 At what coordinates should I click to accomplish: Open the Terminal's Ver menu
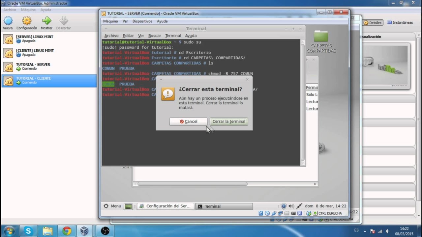click(x=141, y=36)
